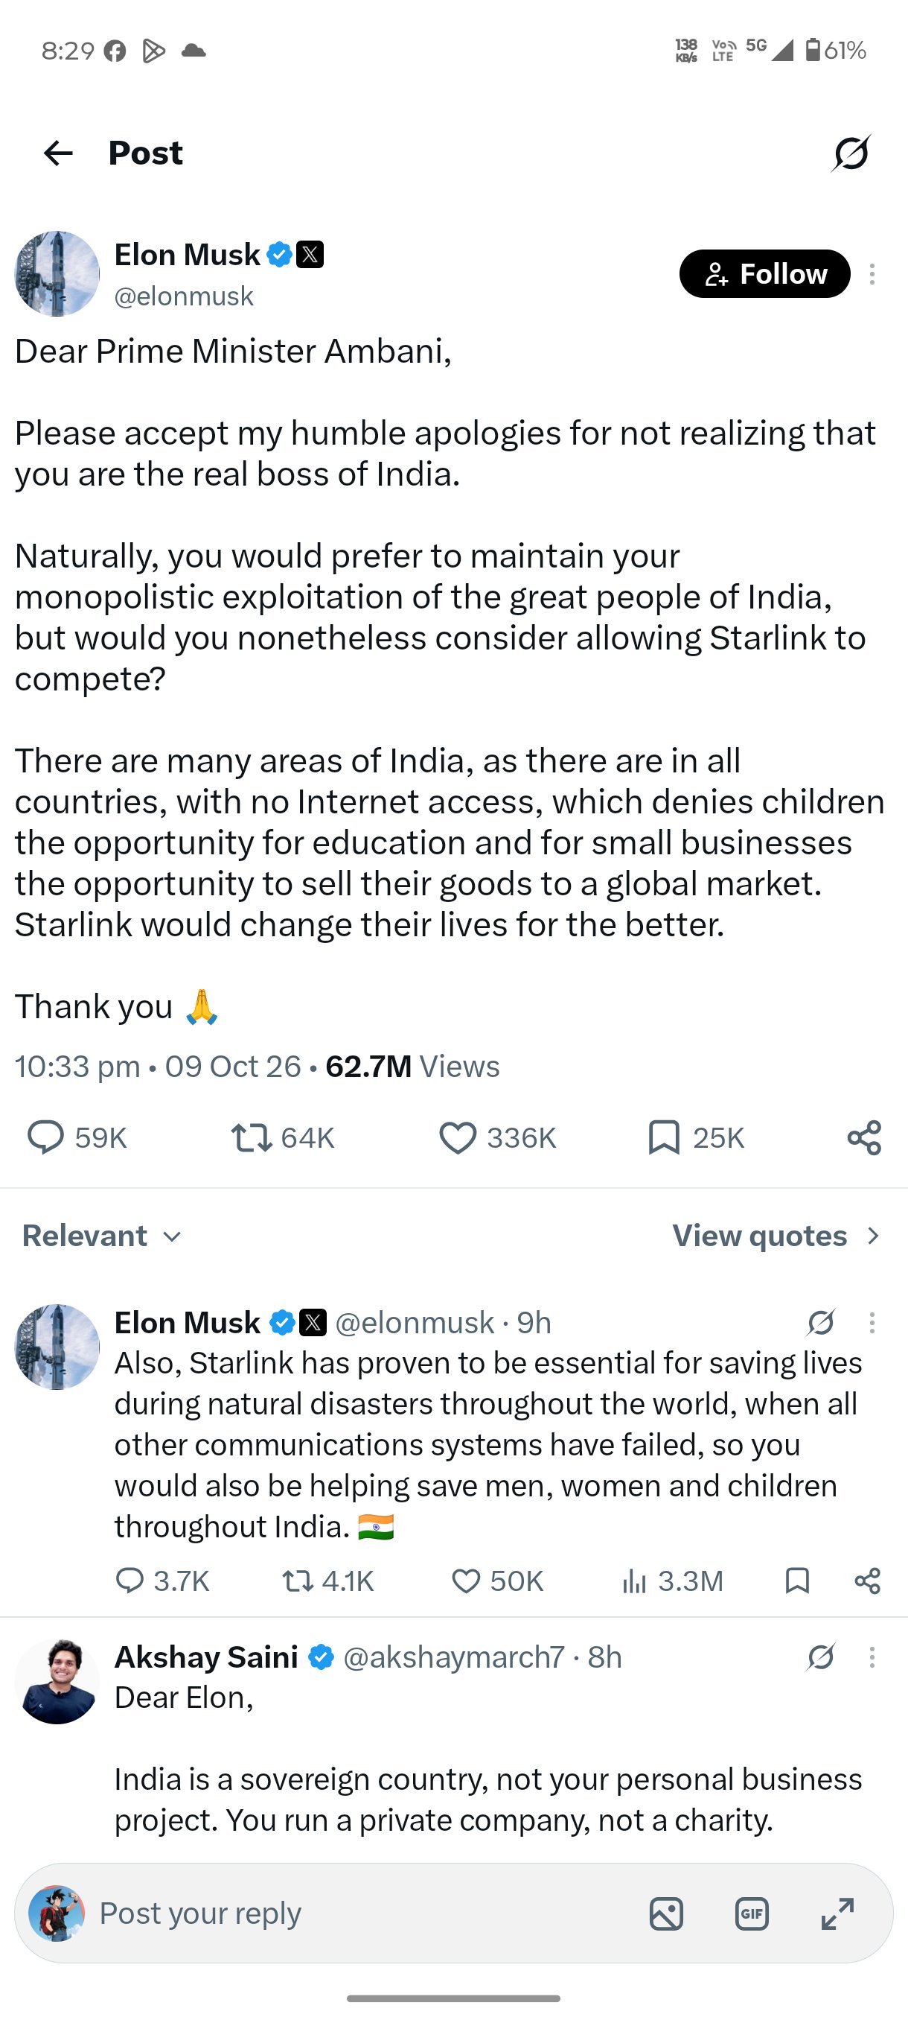Open View quotes for this post

coord(777,1236)
